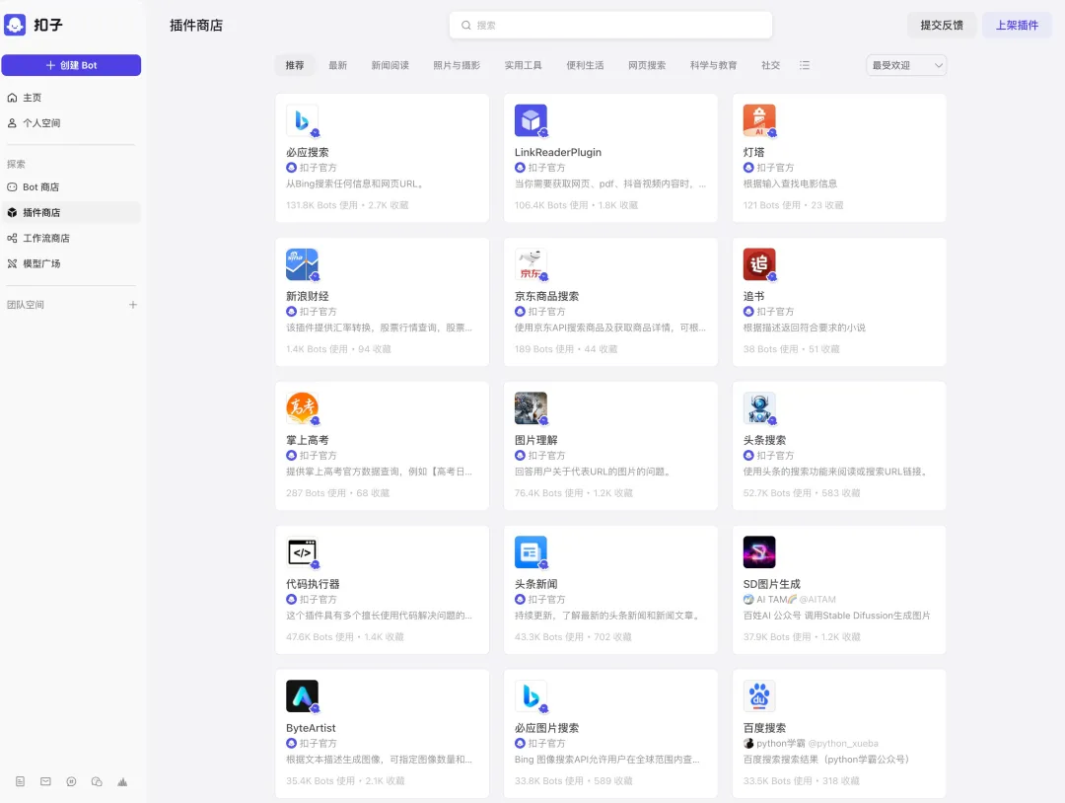Image resolution: width=1065 pixels, height=803 pixels.
Task: Open the ByteArtist plugin icon
Action: pyautogui.click(x=302, y=696)
